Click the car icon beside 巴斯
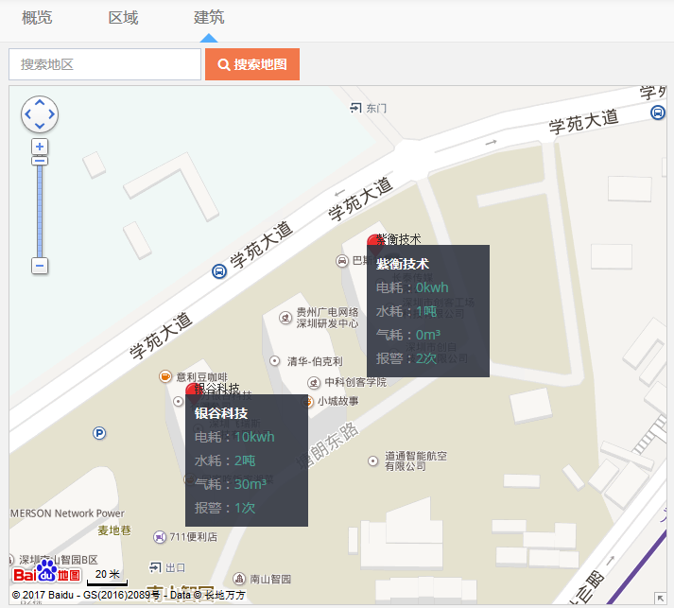Viewport: 674px width, 608px height. (x=342, y=261)
